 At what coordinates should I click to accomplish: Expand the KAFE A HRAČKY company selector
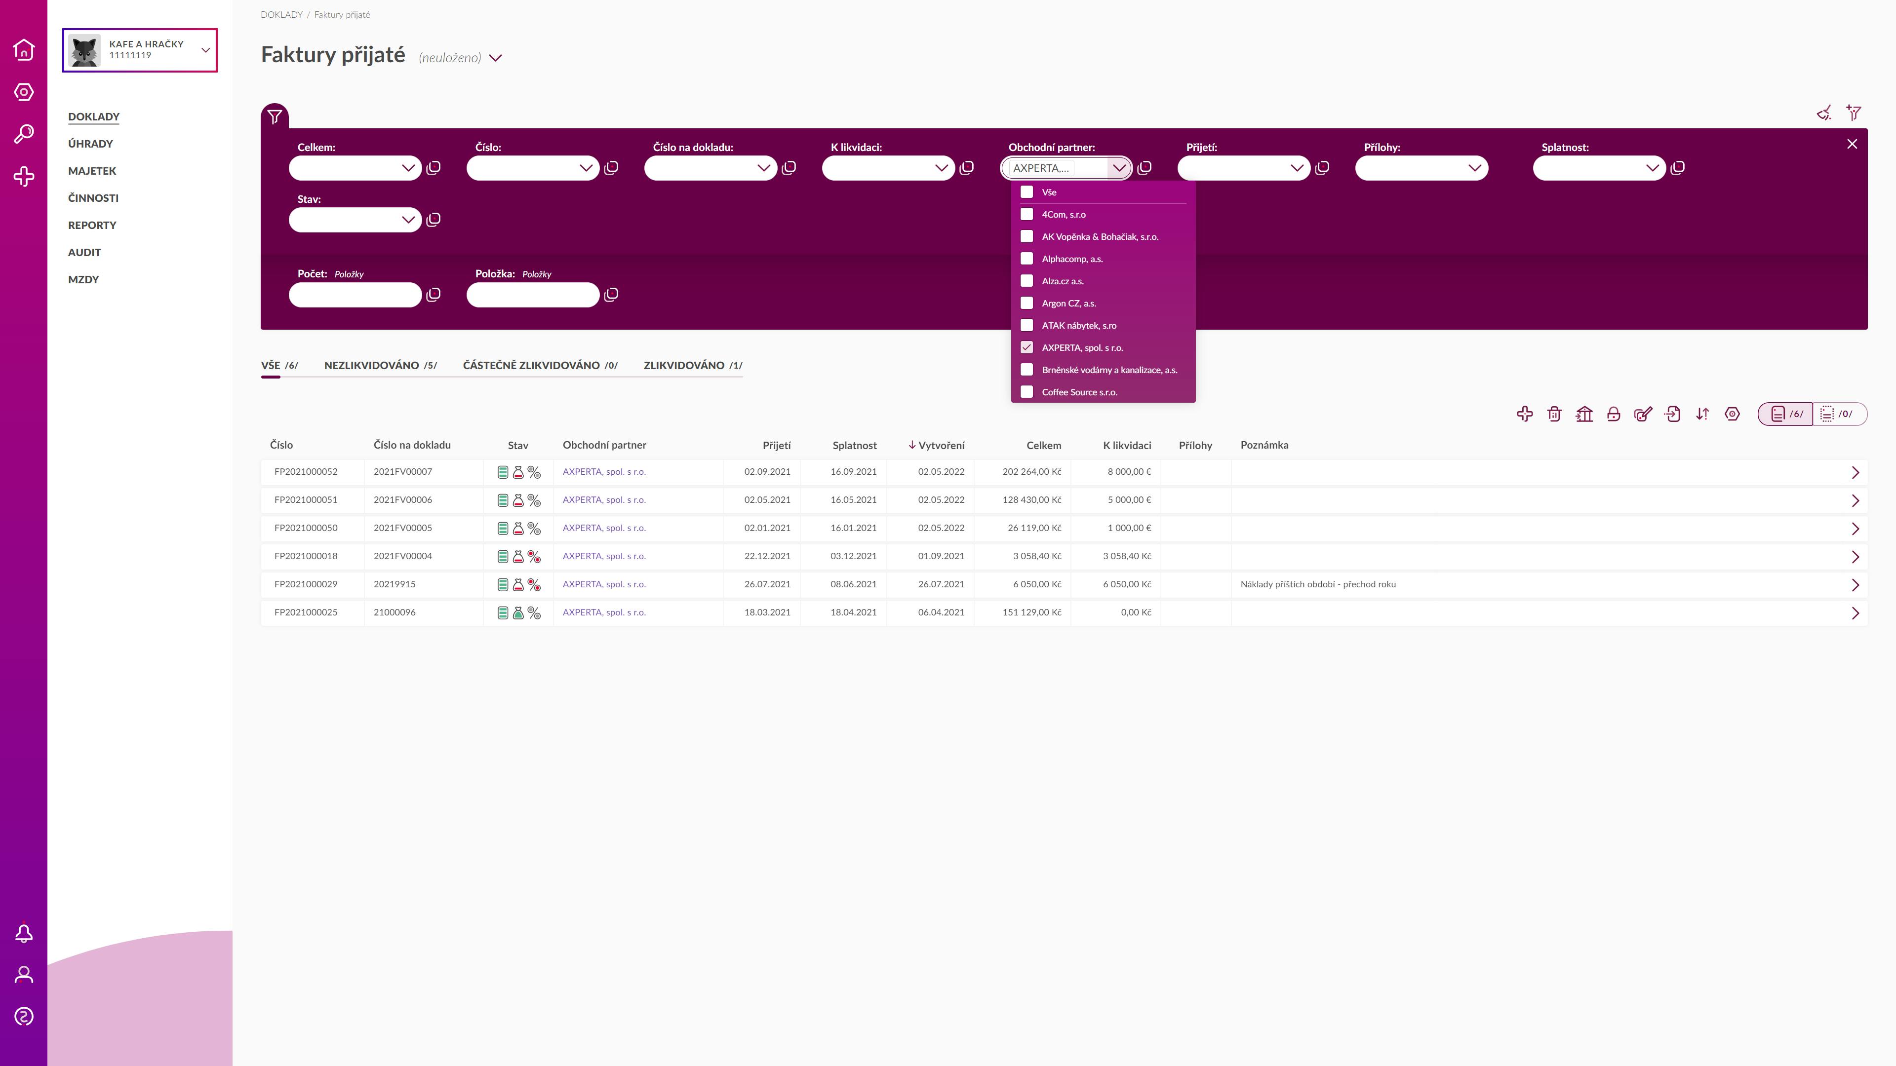pyautogui.click(x=140, y=50)
